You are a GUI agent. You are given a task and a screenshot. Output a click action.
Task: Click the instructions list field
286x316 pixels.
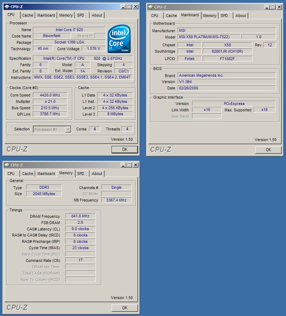83,77
